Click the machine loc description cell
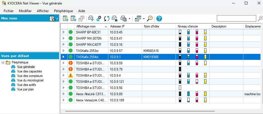This screenshot has height=114, width=263. 252,94
